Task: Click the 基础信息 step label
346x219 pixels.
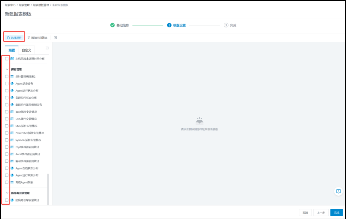Action: click(x=123, y=25)
